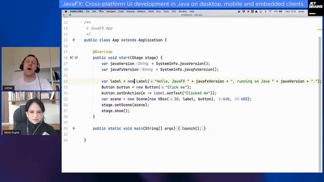Click the clock showing Wed in the menu bar
The width and height of the screenshot is (324, 182).
[x=291, y=12]
